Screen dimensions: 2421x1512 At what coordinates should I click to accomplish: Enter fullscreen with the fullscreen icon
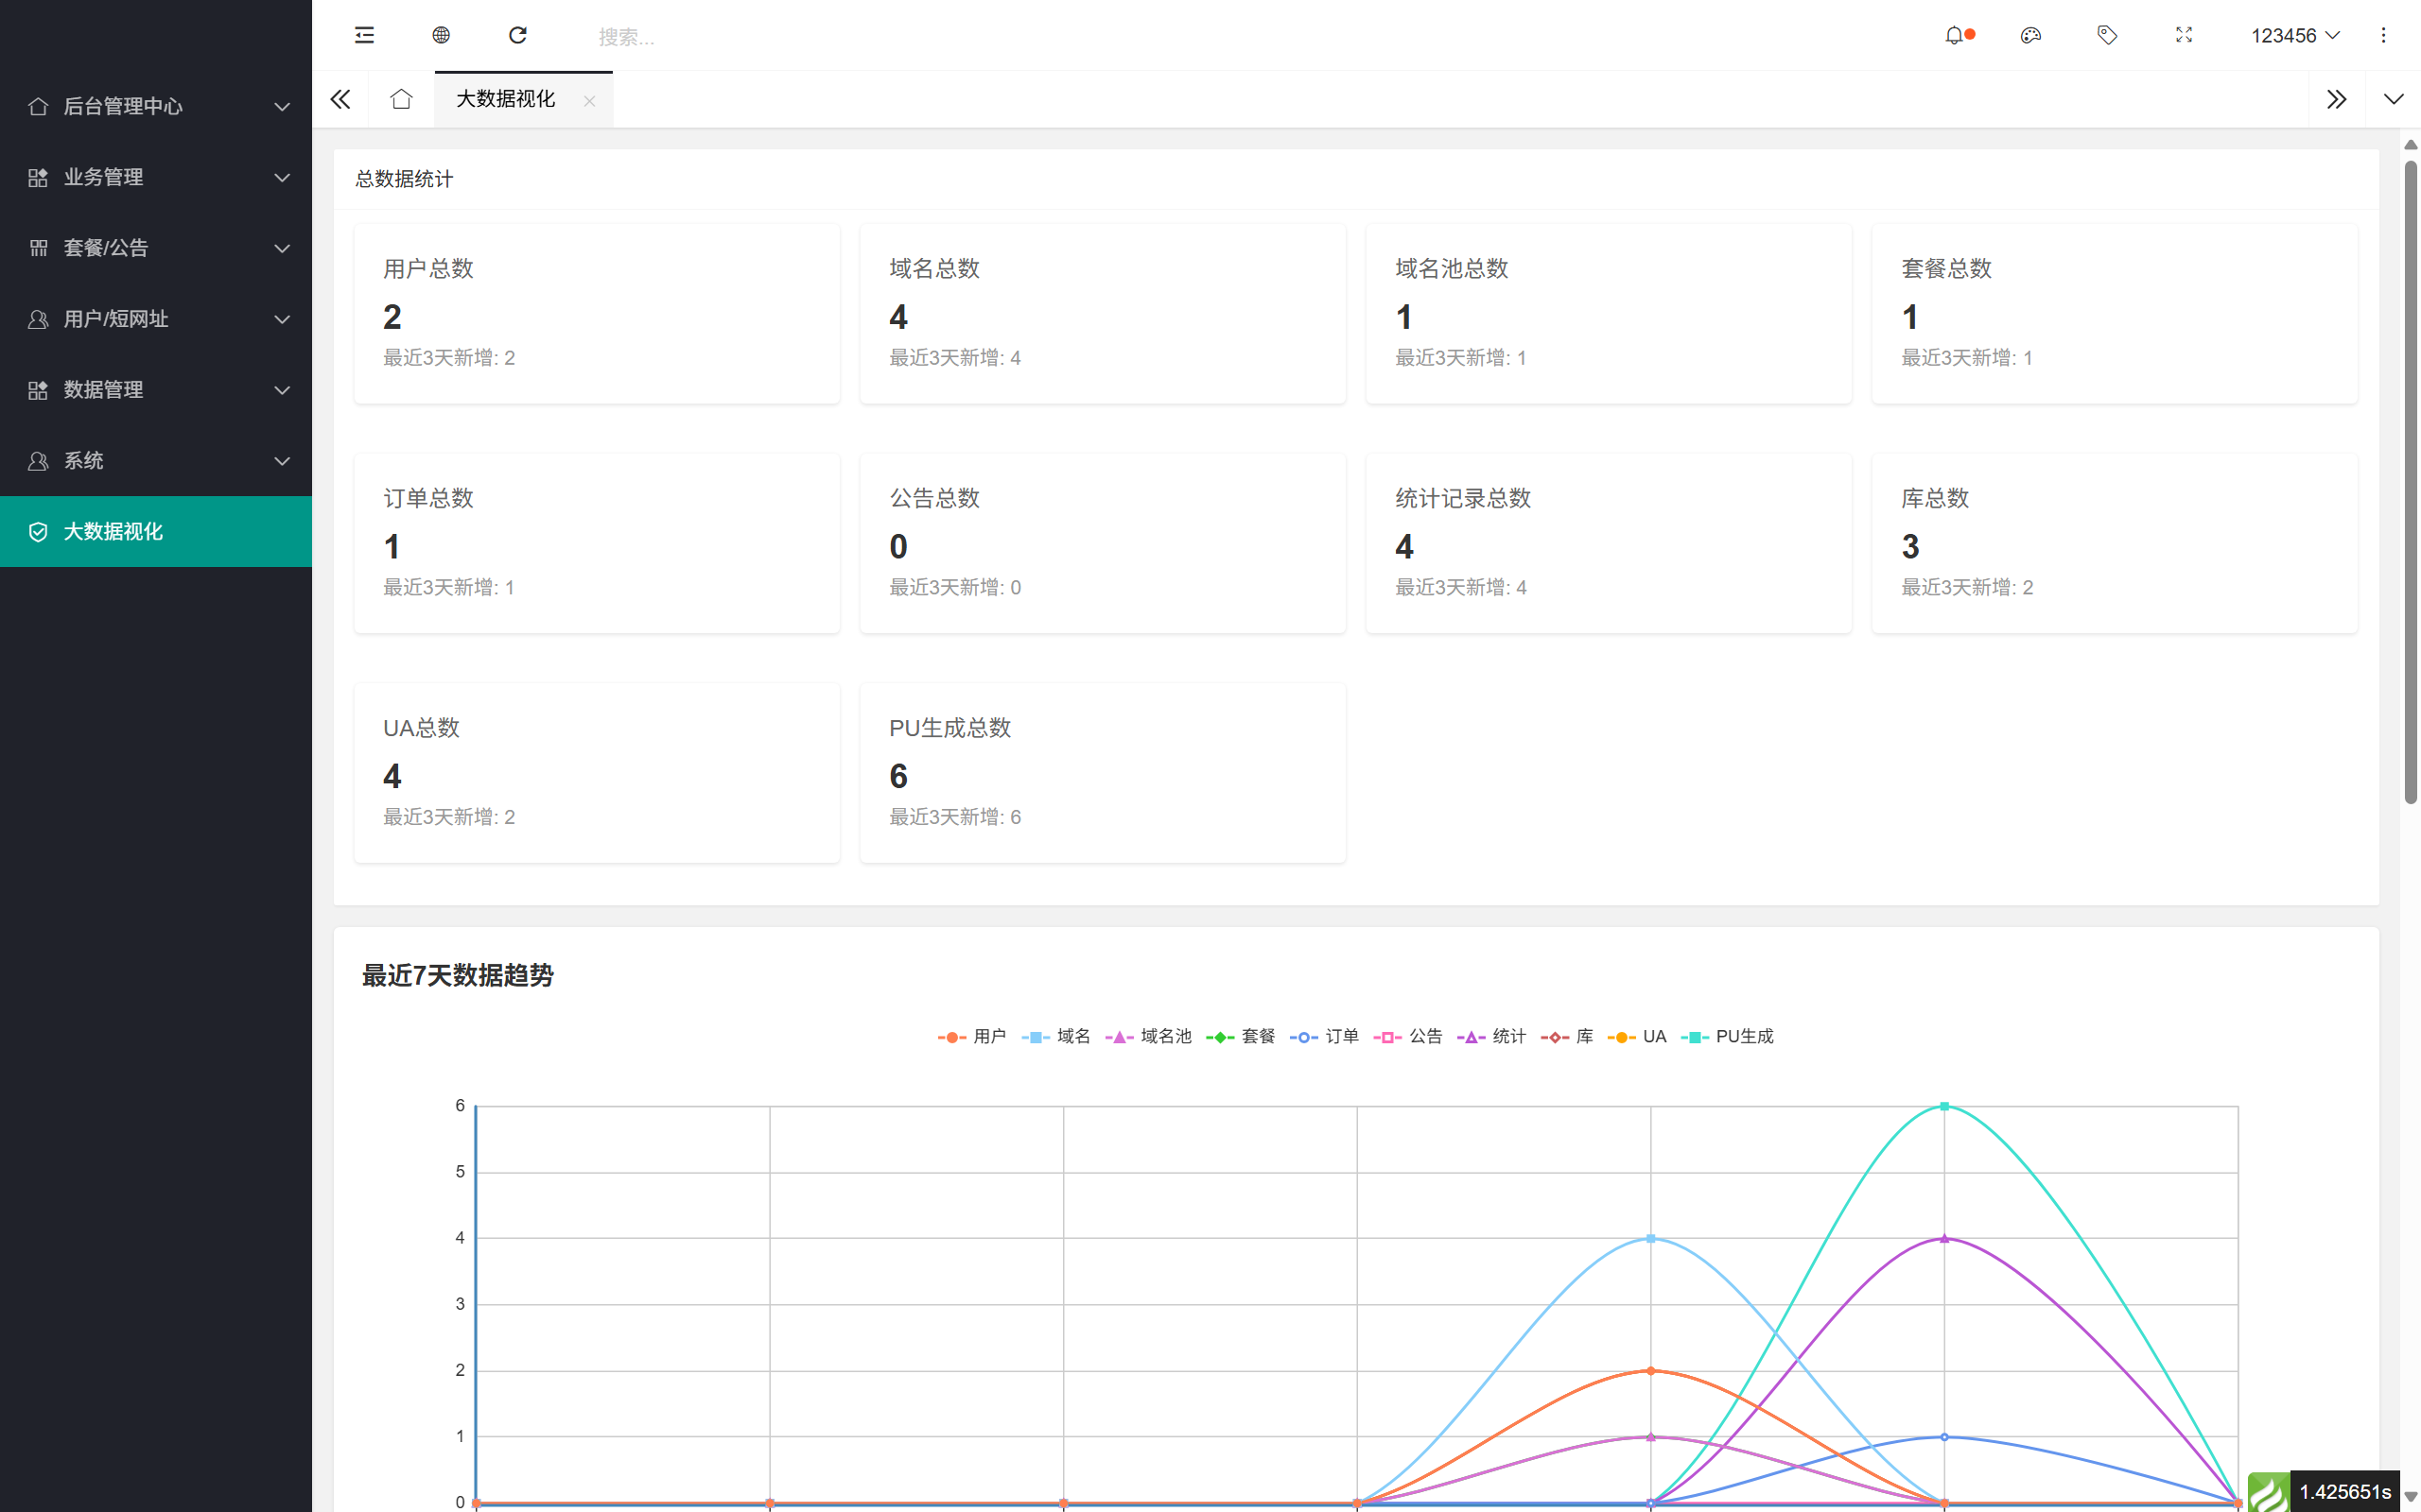[x=2184, y=35]
